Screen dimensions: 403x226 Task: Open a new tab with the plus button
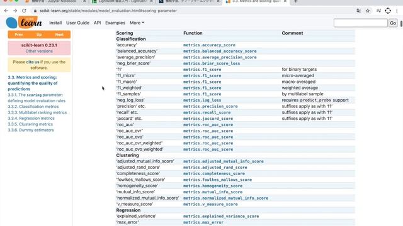coord(295,1)
